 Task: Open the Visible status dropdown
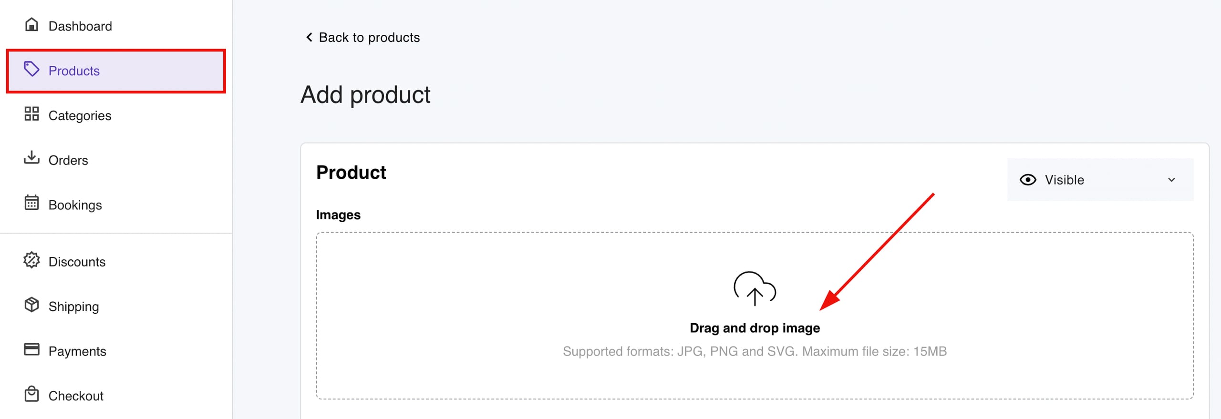(x=1100, y=180)
